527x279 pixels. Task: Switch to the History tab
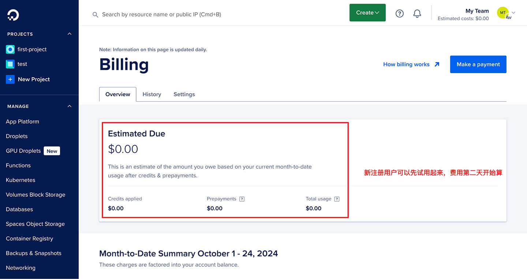pyautogui.click(x=152, y=94)
